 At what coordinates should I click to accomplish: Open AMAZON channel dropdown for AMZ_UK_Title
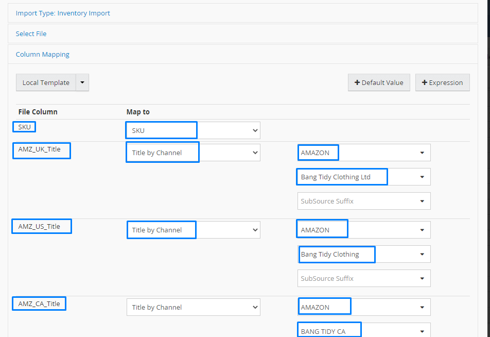(x=364, y=153)
